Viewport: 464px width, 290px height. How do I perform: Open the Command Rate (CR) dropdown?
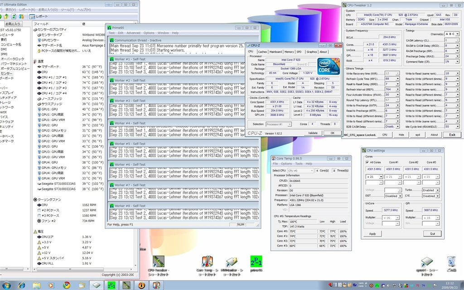[452, 62]
